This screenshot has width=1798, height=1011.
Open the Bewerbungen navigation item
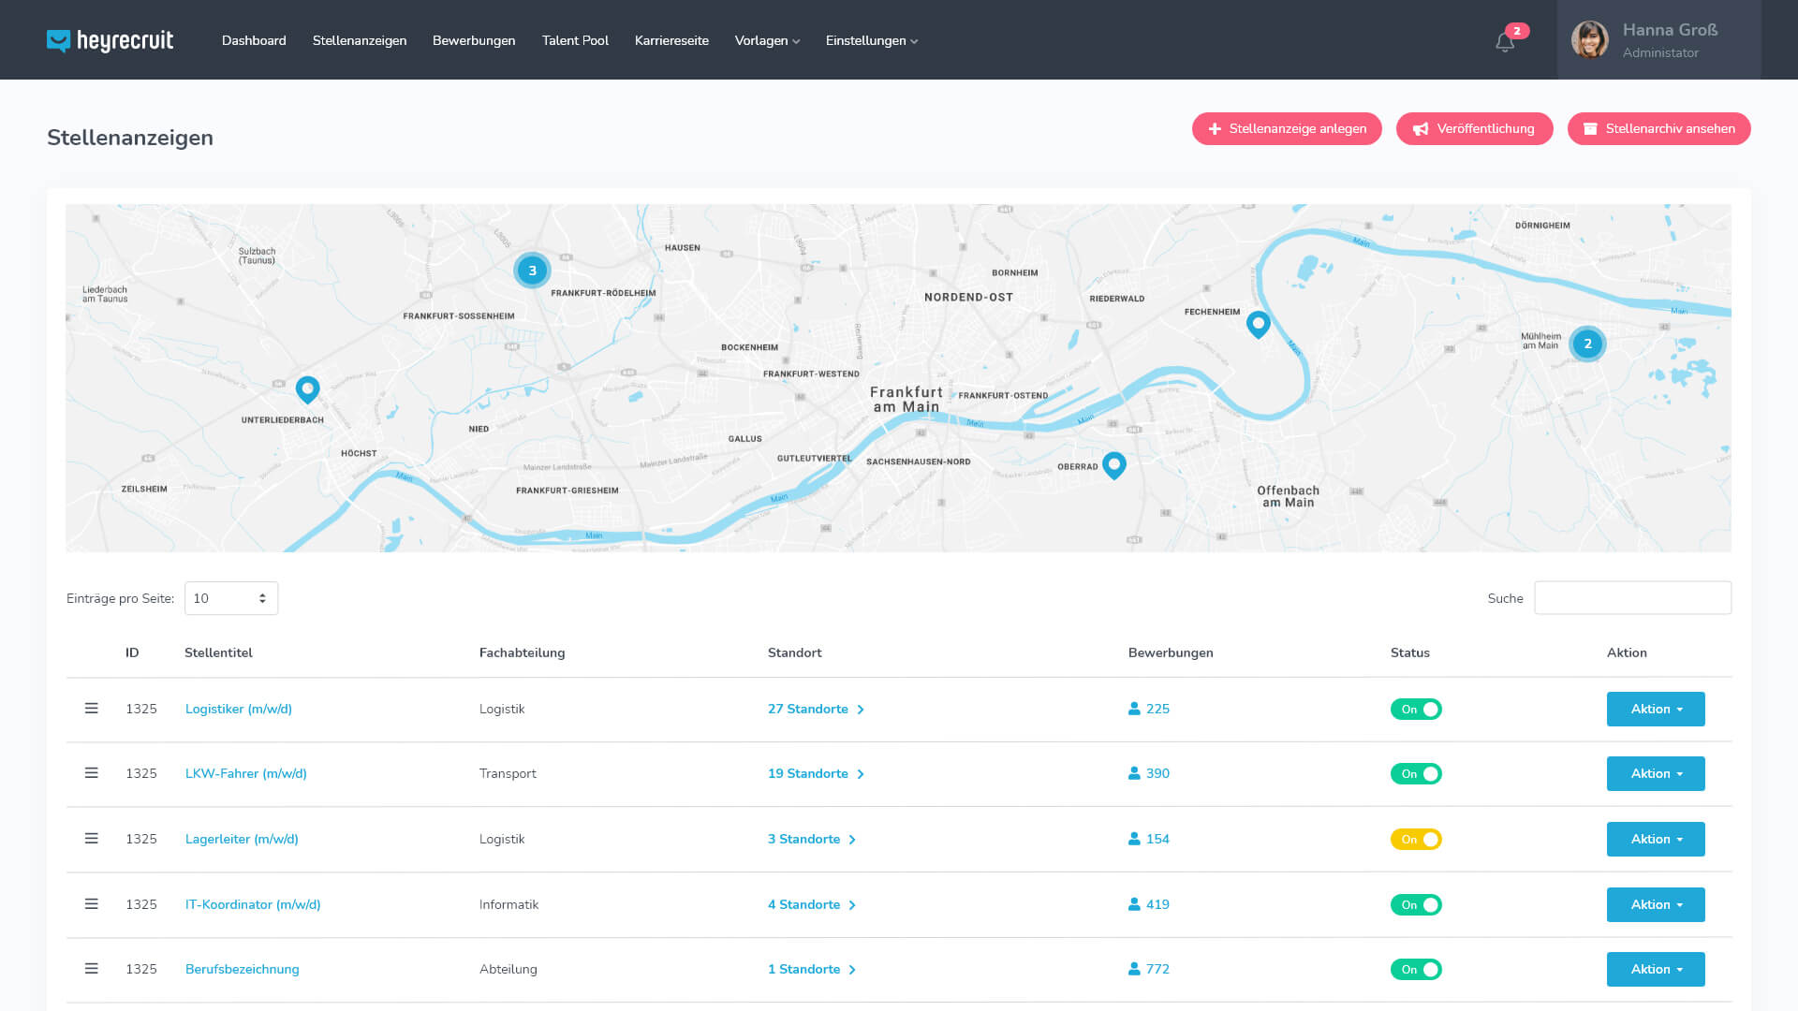474,40
